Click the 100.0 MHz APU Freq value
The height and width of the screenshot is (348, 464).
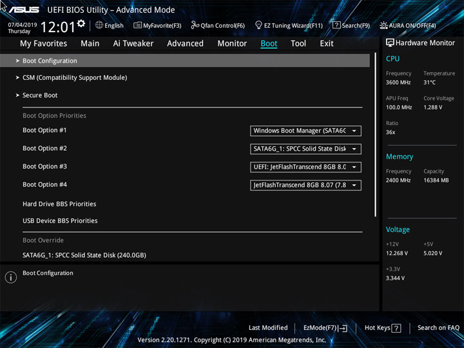click(399, 108)
